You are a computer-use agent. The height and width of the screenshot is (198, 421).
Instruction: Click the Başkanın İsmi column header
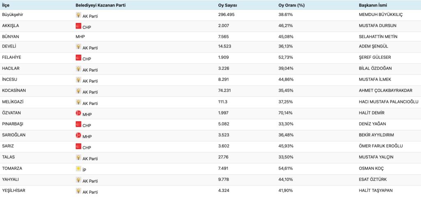click(x=372, y=5)
